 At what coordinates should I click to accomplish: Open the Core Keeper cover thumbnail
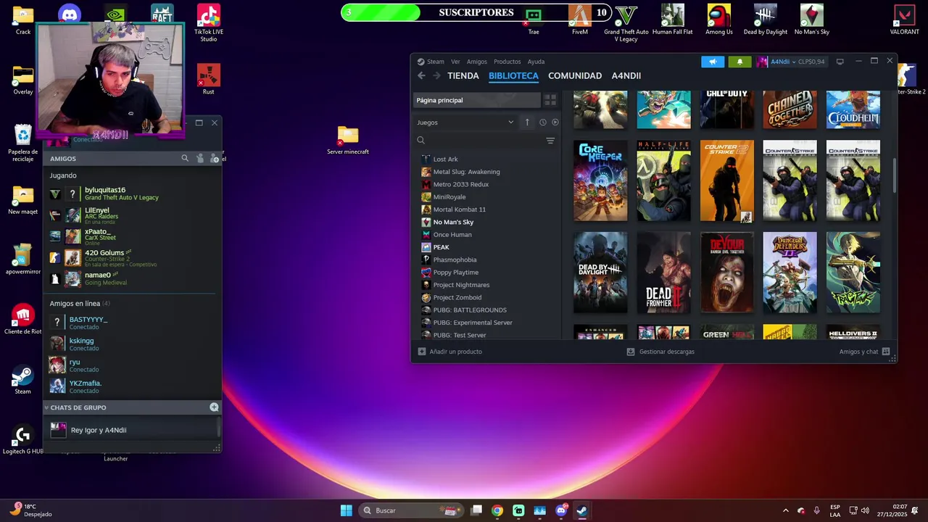coord(600,181)
